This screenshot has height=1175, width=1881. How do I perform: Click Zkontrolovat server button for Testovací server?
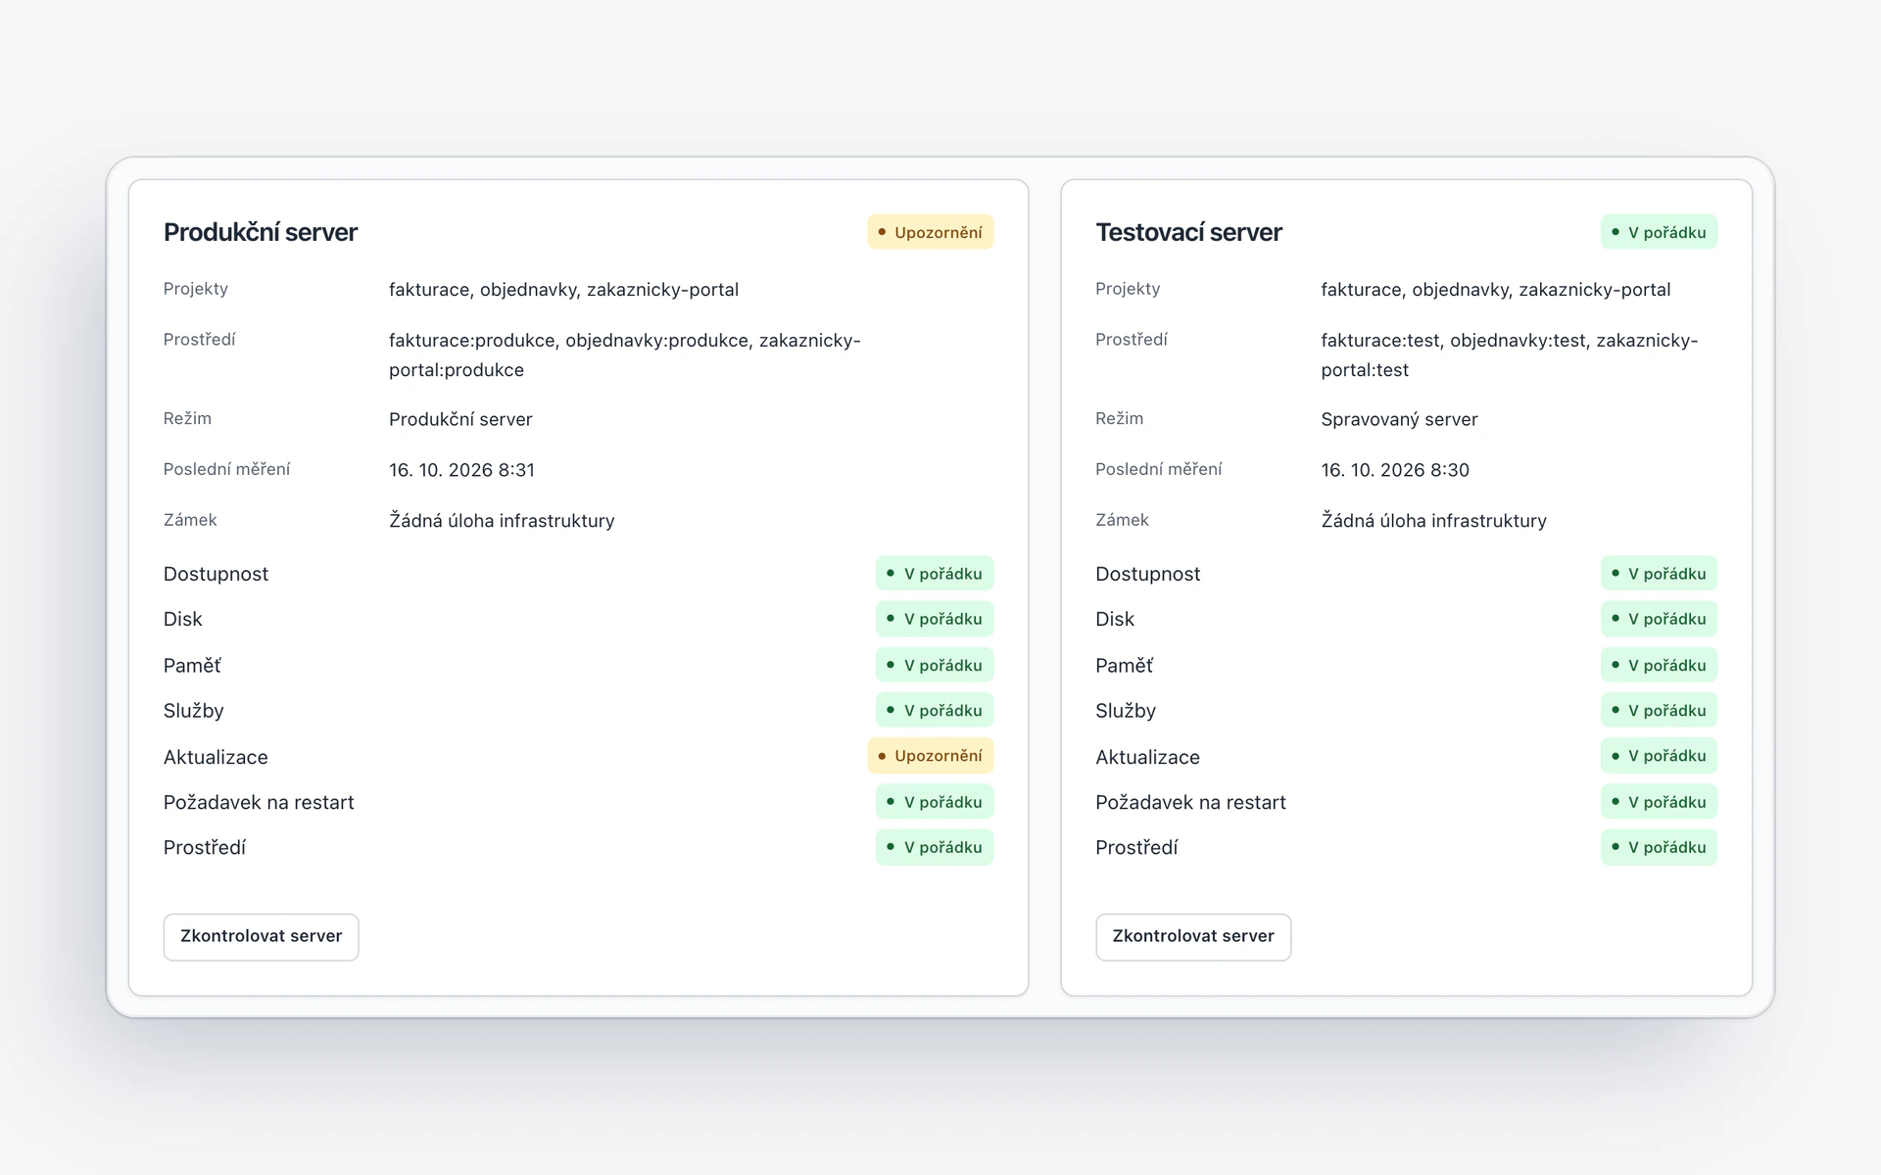coord(1192,936)
